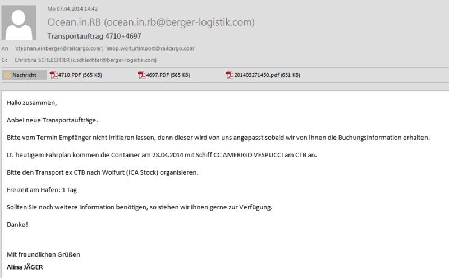
Task: Click the word 'Danke!'
Action: tap(17, 225)
